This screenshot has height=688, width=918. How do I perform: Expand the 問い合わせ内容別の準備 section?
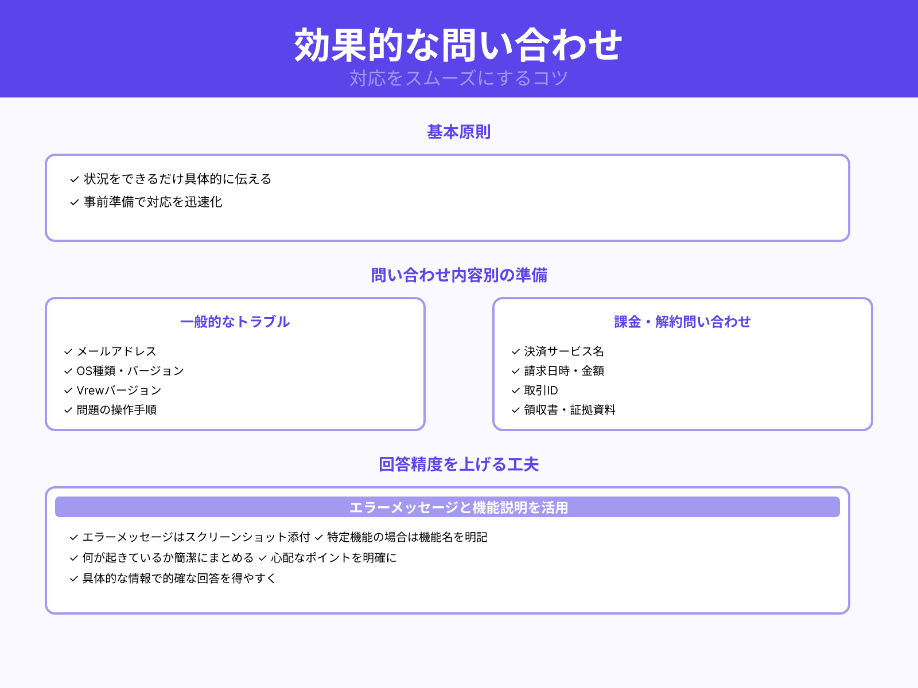click(x=459, y=275)
